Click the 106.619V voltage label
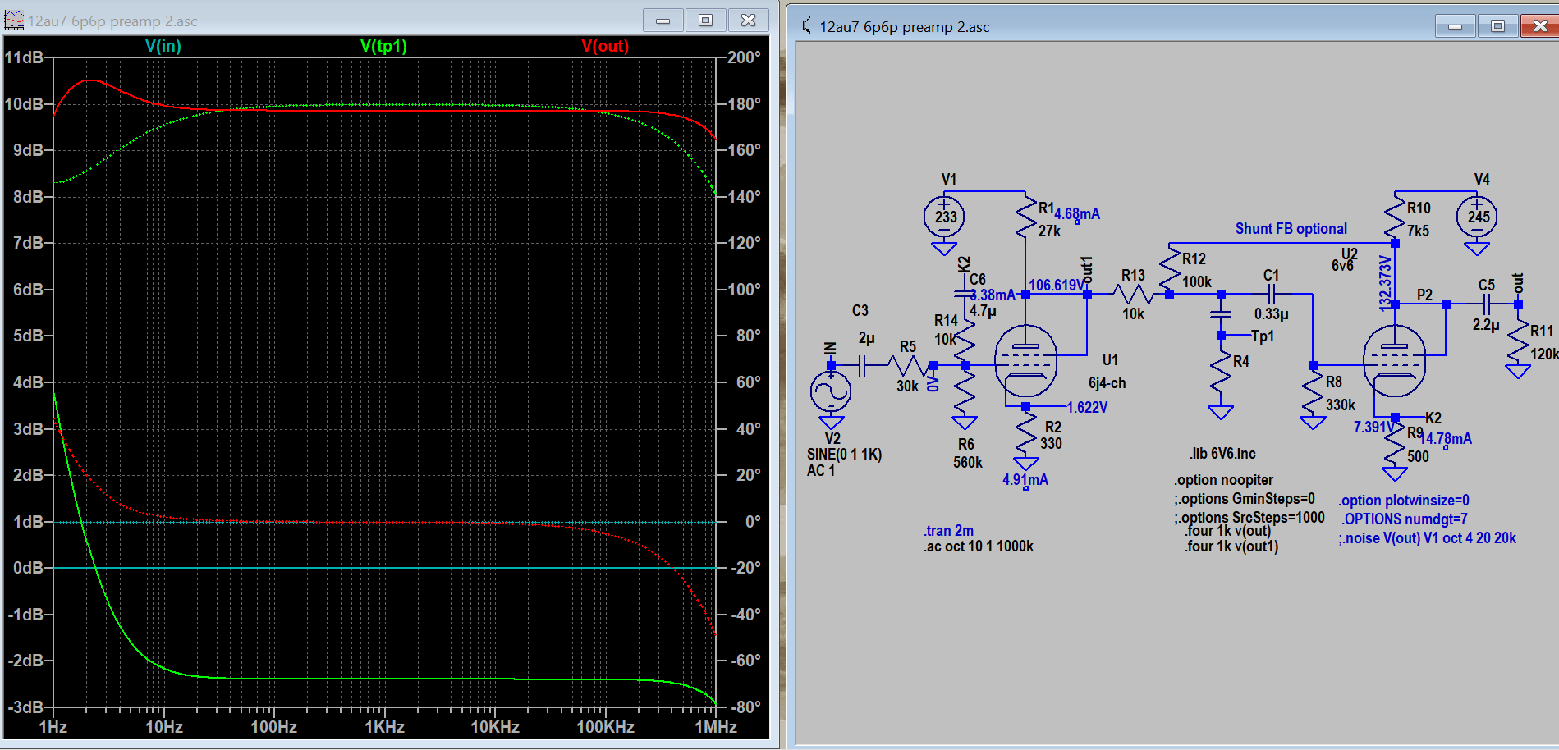Image resolution: width=1559 pixels, height=750 pixels. coord(1057,285)
